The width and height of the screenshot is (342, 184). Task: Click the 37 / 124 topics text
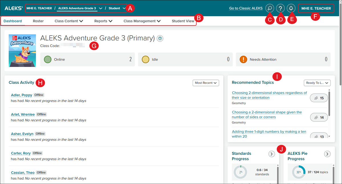(318, 172)
